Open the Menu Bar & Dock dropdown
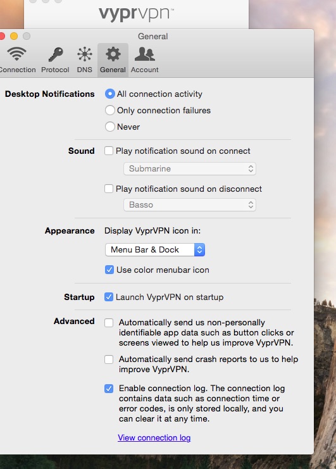Viewport: 336px width, 469px height. coord(155,250)
